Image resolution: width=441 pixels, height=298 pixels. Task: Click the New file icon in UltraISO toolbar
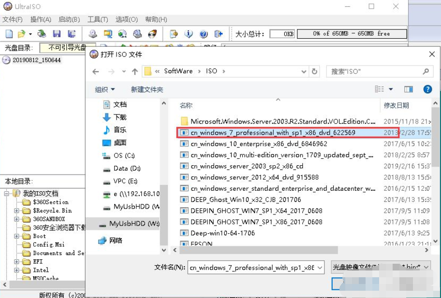click(x=9, y=34)
